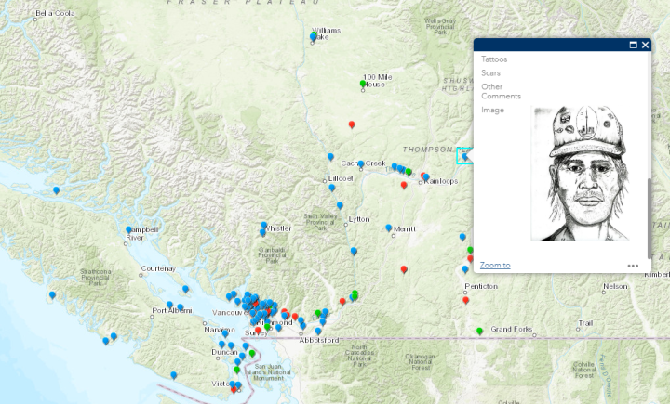Close the feature popup window
The image size is (670, 404).
point(645,45)
